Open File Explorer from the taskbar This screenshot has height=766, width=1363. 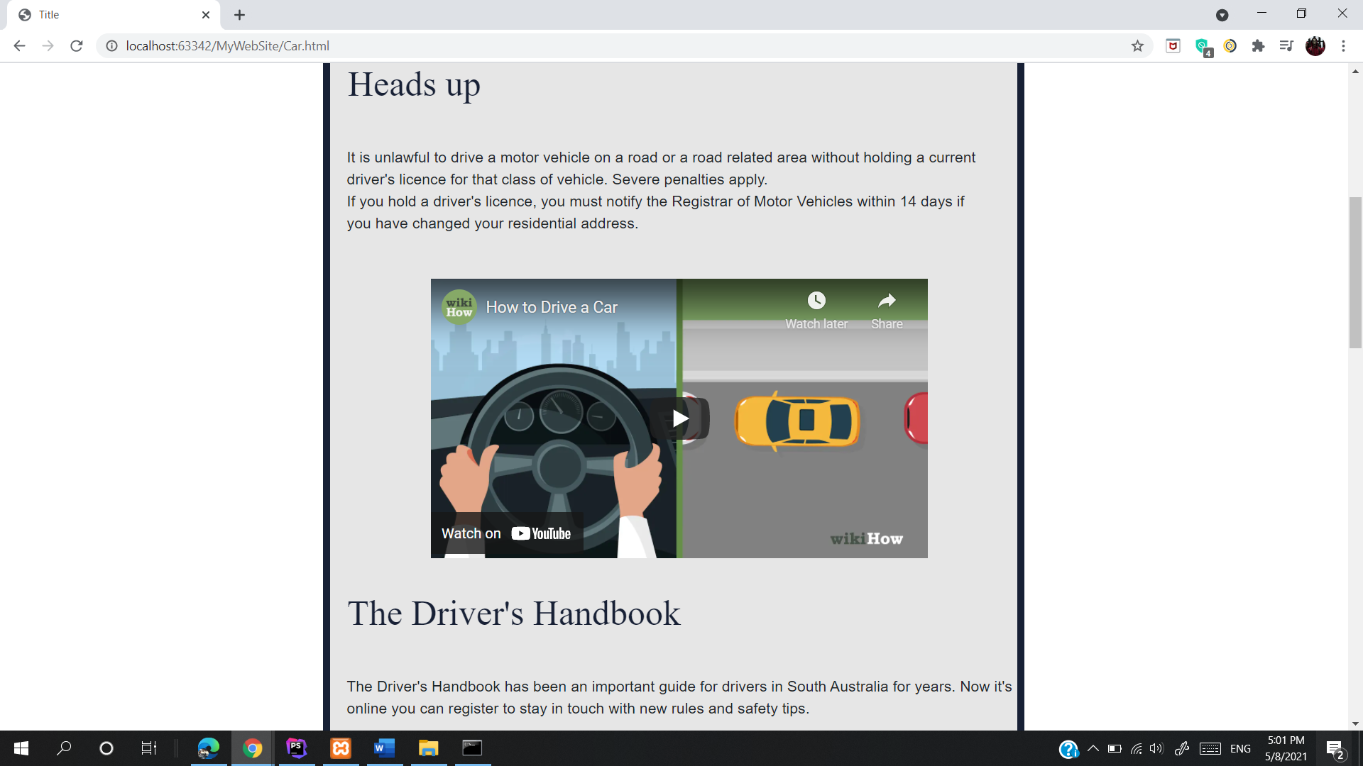click(x=428, y=748)
